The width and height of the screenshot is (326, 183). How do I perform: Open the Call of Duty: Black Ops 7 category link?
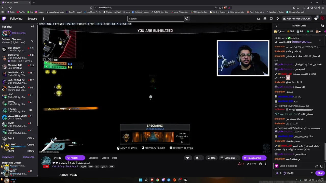[65, 166]
